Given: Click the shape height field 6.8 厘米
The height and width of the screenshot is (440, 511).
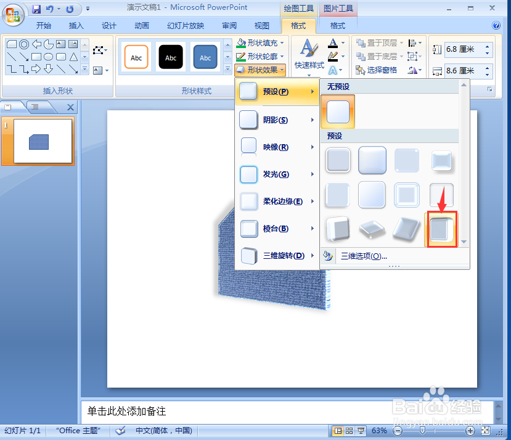Looking at the screenshot, I should pos(464,49).
